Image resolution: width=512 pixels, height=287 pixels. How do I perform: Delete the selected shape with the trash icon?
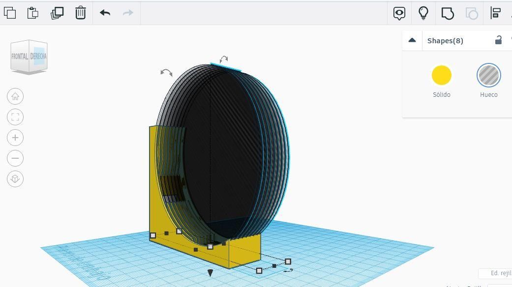[80, 13]
